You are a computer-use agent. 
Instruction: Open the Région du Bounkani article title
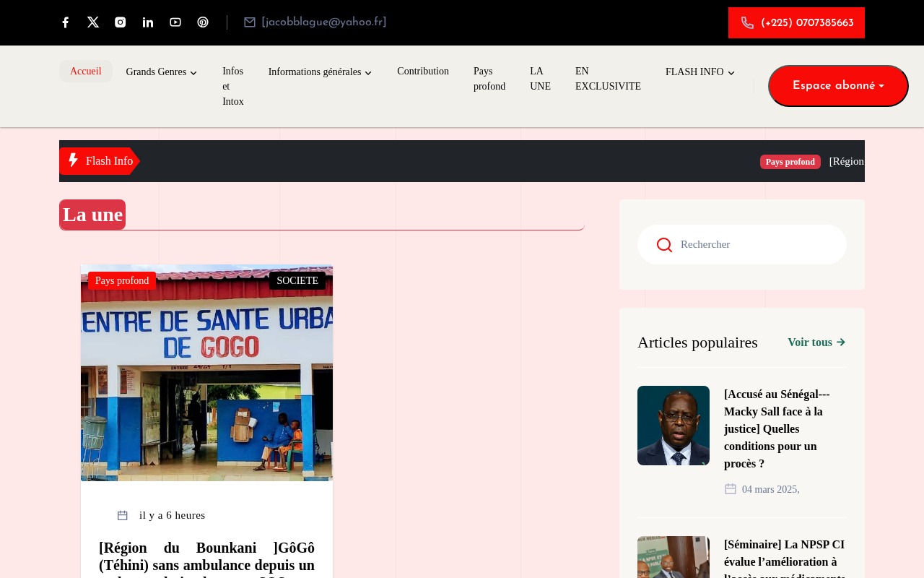(x=206, y=558)
